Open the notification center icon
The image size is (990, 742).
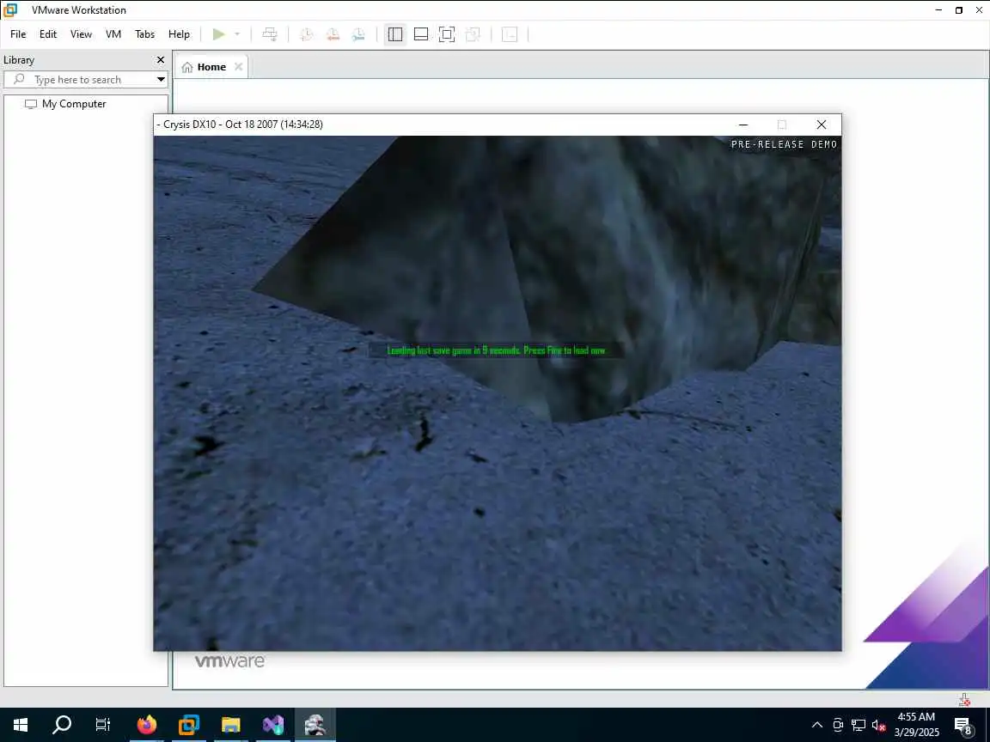[963, 726]
